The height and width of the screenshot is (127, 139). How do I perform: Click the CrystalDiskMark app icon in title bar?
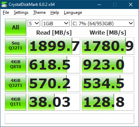click(4, 4)
